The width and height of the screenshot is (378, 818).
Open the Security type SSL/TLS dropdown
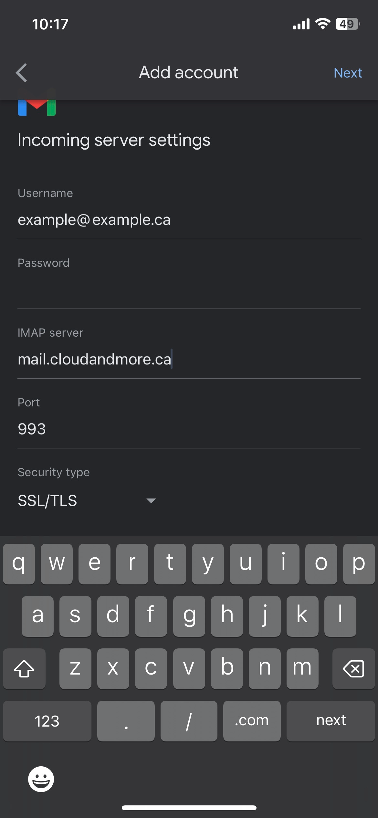coord(87,501)
